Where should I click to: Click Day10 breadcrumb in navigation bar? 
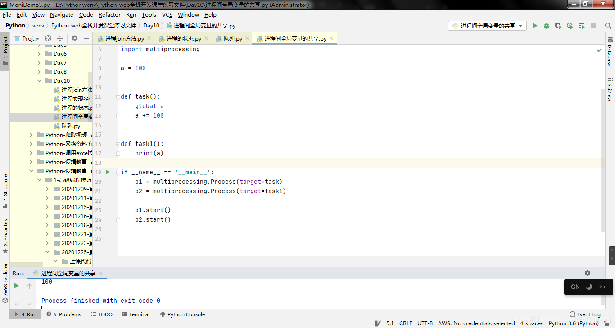pyautogui.click(x=151, y=26)
